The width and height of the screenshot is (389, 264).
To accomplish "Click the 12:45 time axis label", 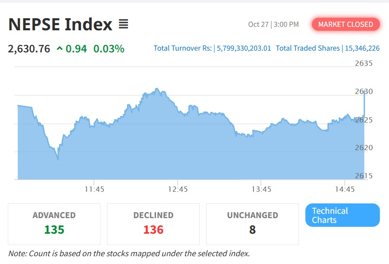I will point(178,190).
